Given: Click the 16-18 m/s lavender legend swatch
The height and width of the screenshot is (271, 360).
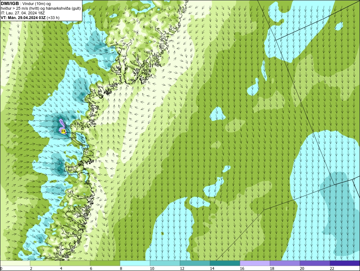Looking at the screenshot, I should coord(255,263).
